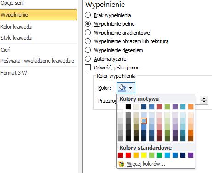This screenshot has width=212, height=173.
Task: Click the Kolory motywu heading
Action: coord(139,99)
